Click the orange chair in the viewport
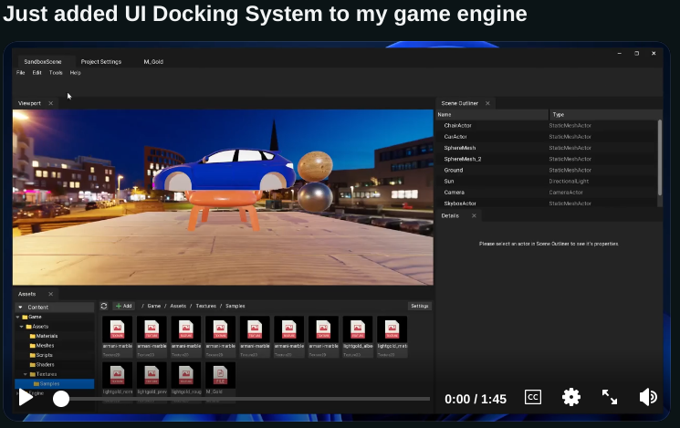This screenshot has width=680, height=428. tap(223, 210)
